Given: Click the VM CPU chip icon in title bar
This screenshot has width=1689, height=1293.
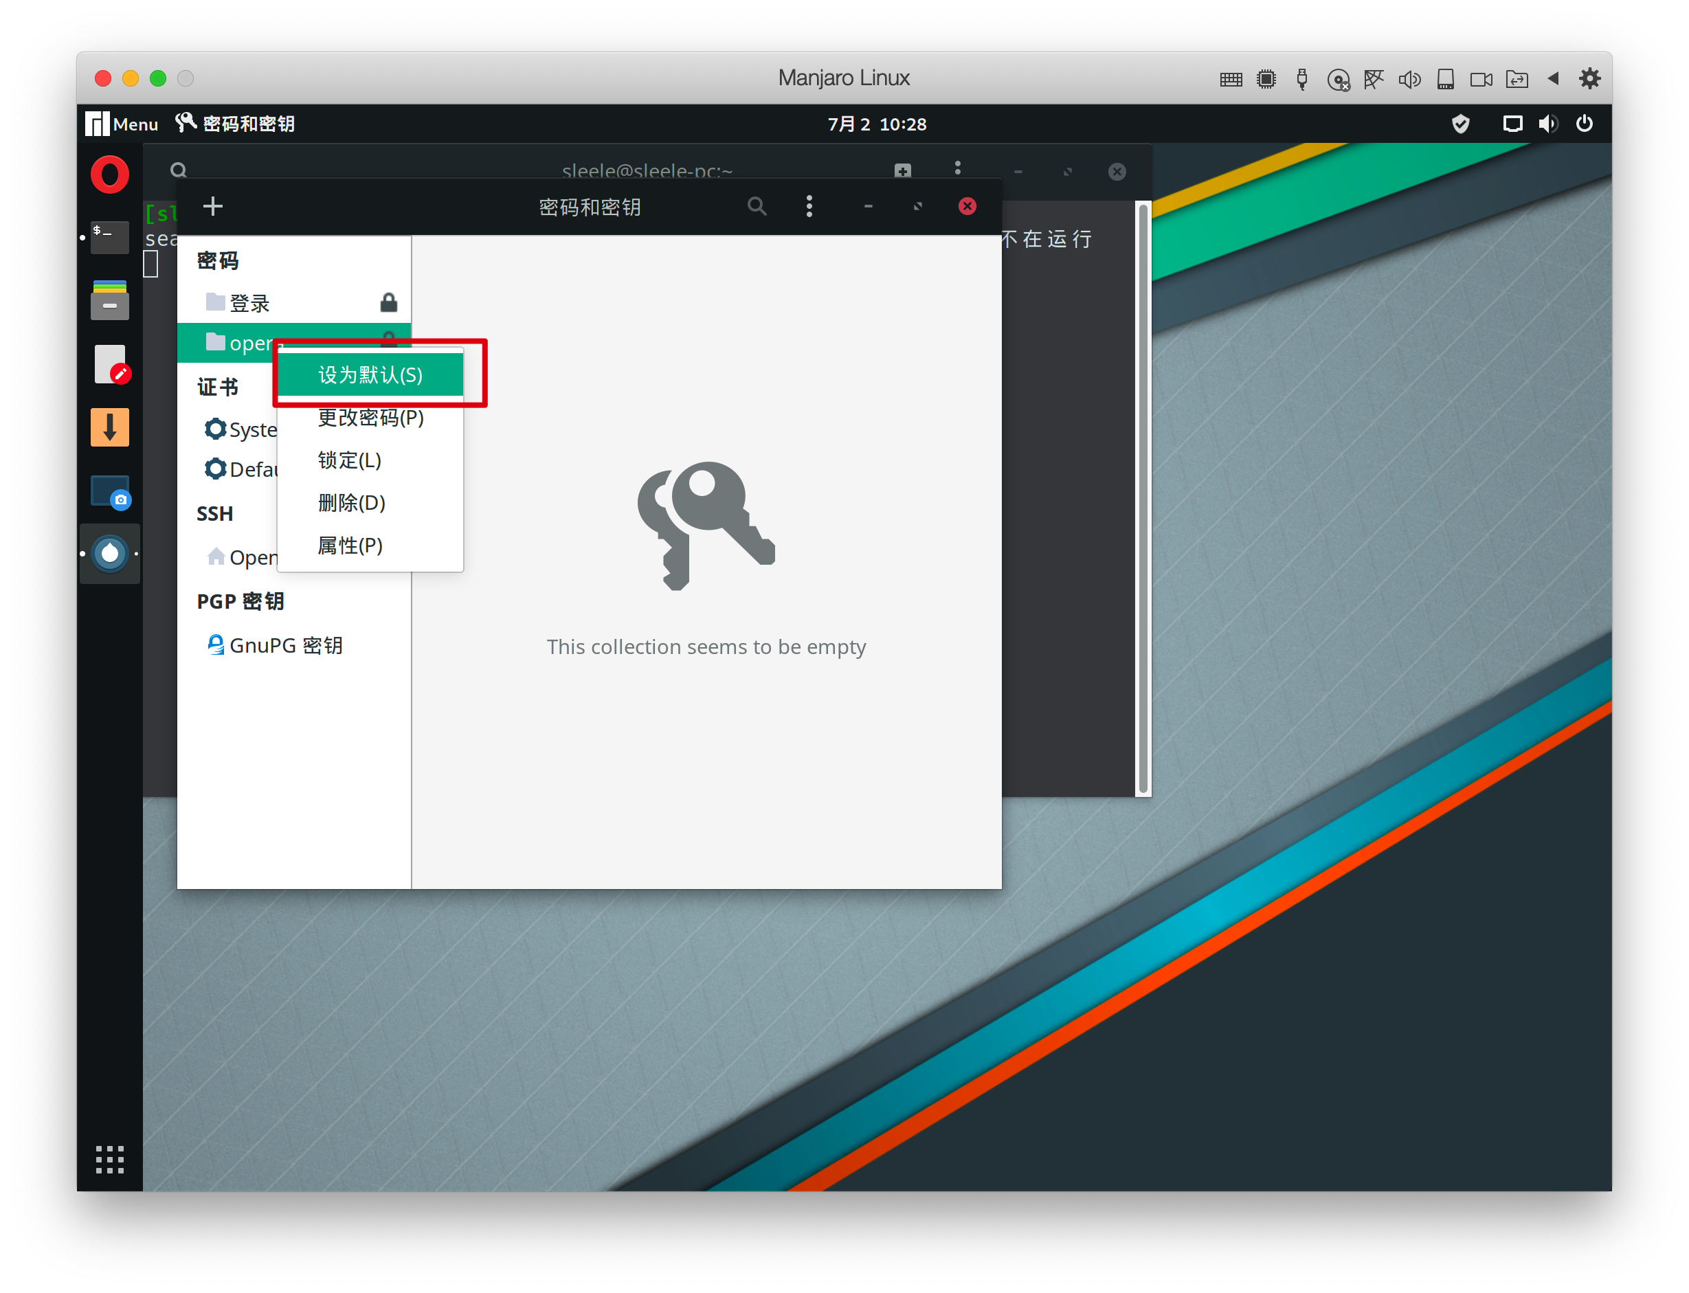Looking at the screenshot, I should coord(1266,78).
